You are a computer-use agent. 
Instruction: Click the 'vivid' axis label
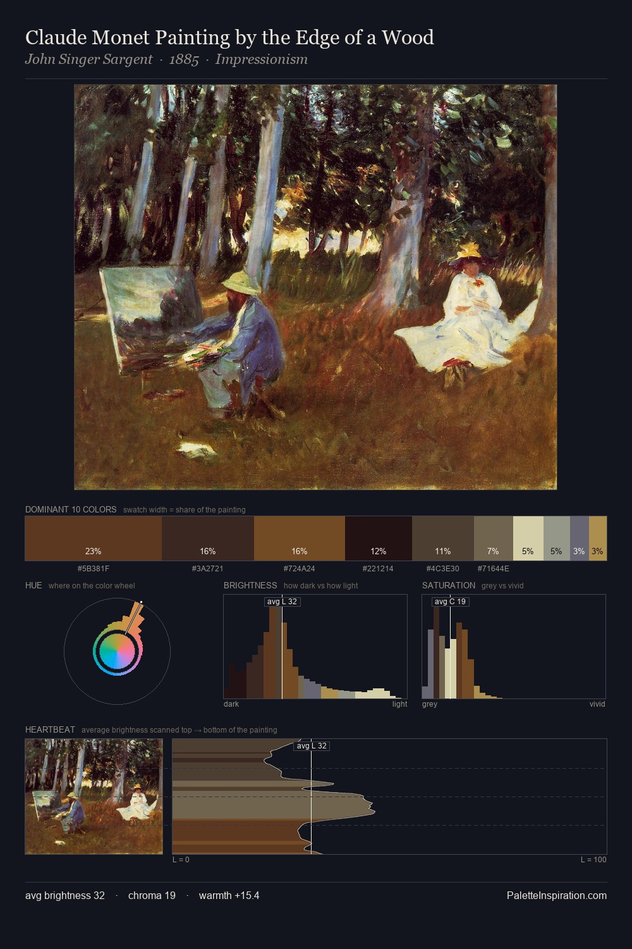coord(597,704)
